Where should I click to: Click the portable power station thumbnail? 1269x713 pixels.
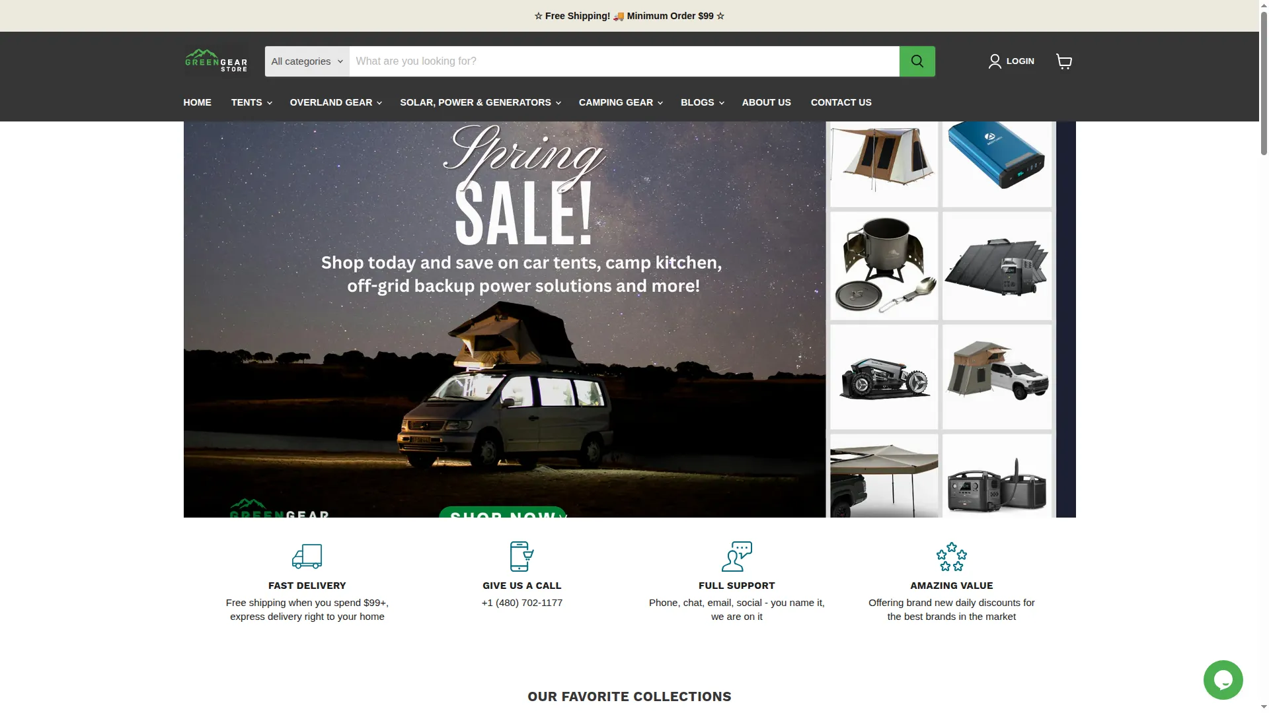pyautogui.click(x=997, y=475)
